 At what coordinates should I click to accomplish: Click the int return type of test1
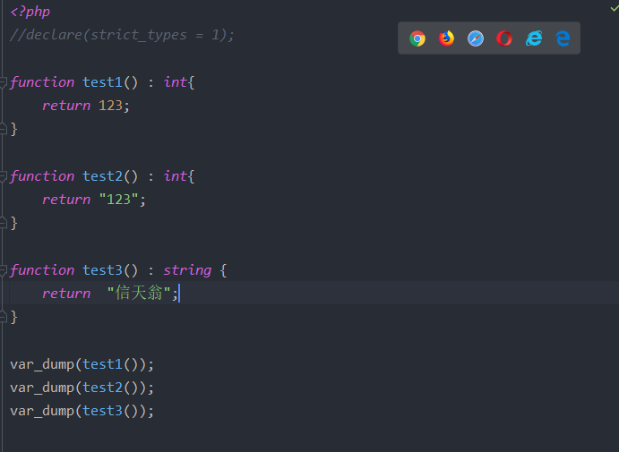[x=175, y=82]
